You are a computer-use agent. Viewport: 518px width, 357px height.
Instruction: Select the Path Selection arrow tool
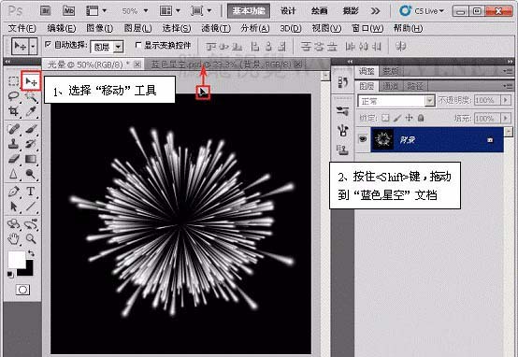tap(13, 207)
